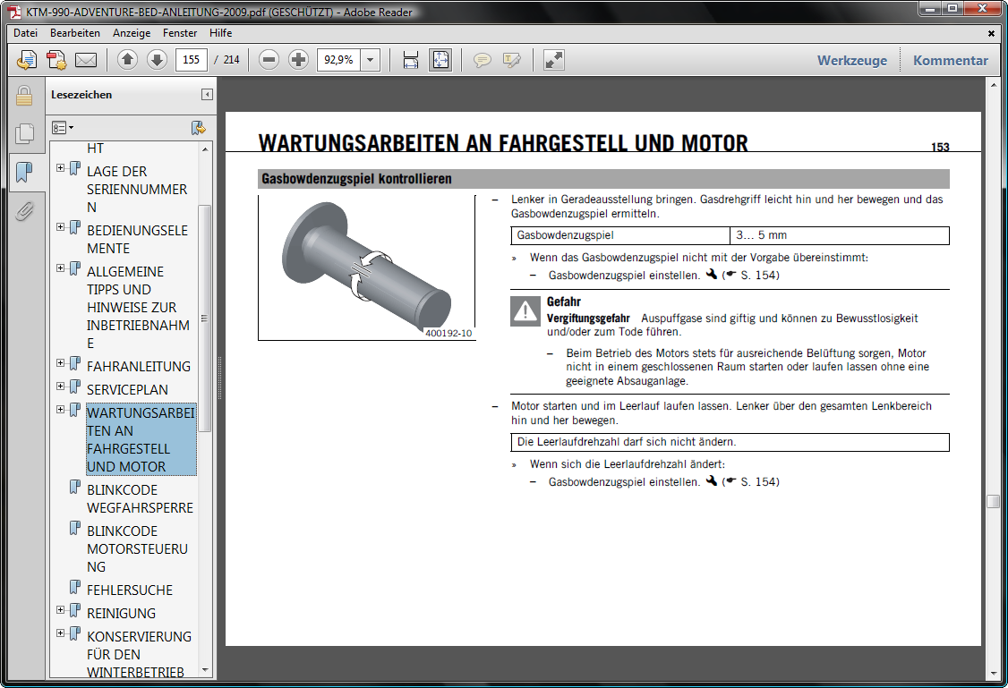Click the page number input field
The image size is (1008, 688).
[x=192, y=60]
